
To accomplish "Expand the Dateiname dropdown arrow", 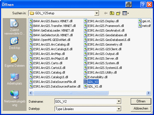I will (119, 101).
